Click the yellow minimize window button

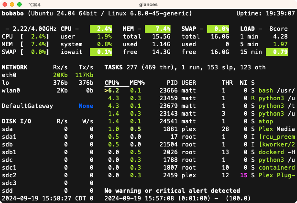point(12,4)
